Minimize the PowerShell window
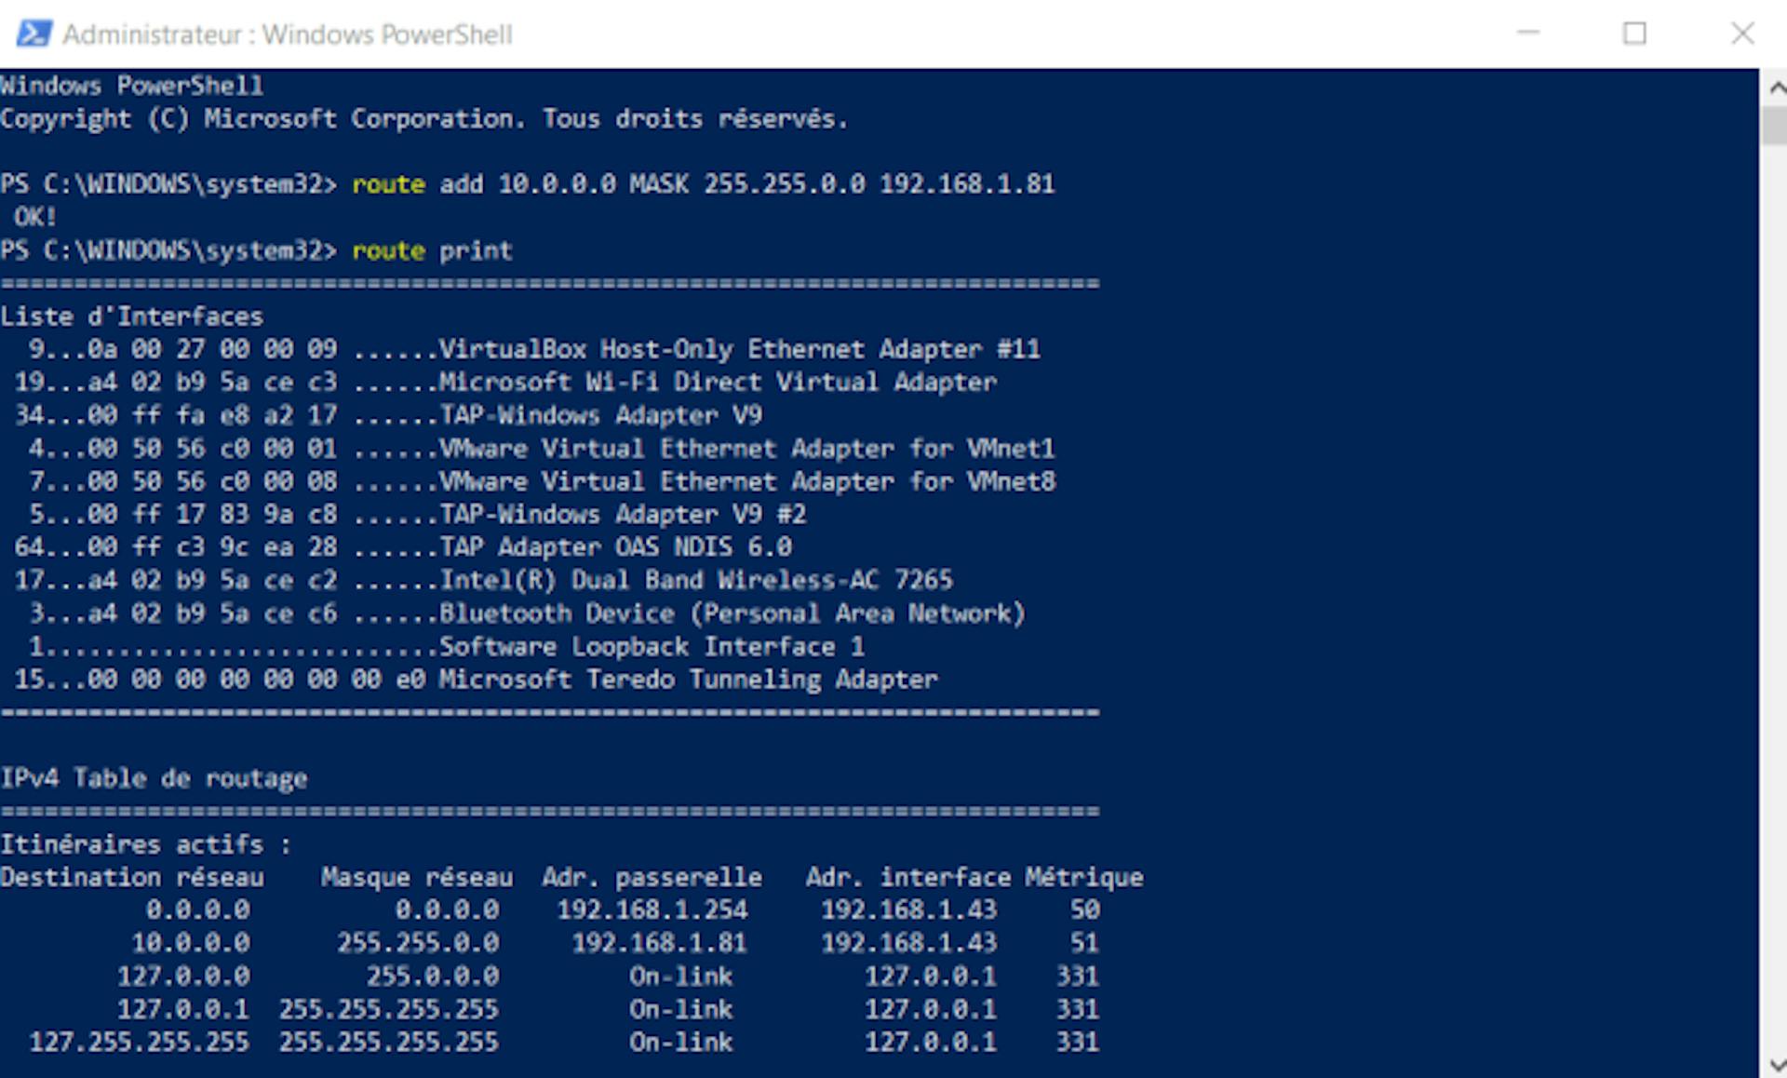Viewport: 1787px width, 1078px height. click(x=1527, y=34)
